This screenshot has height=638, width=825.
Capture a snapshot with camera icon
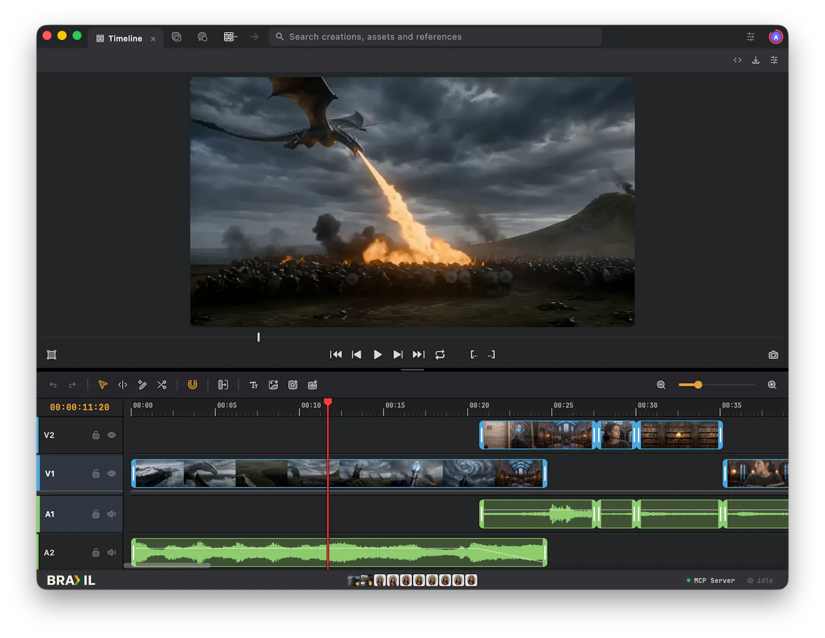[773, 355]
